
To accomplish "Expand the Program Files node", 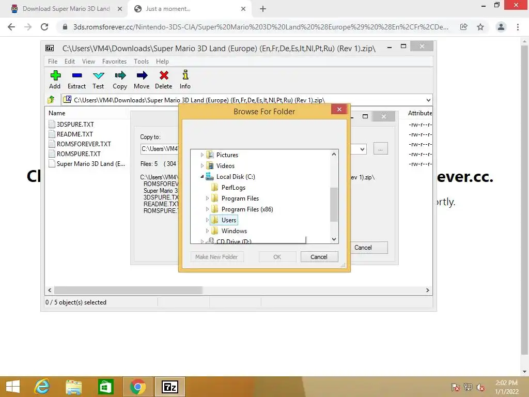I will [x=207, y=198].
